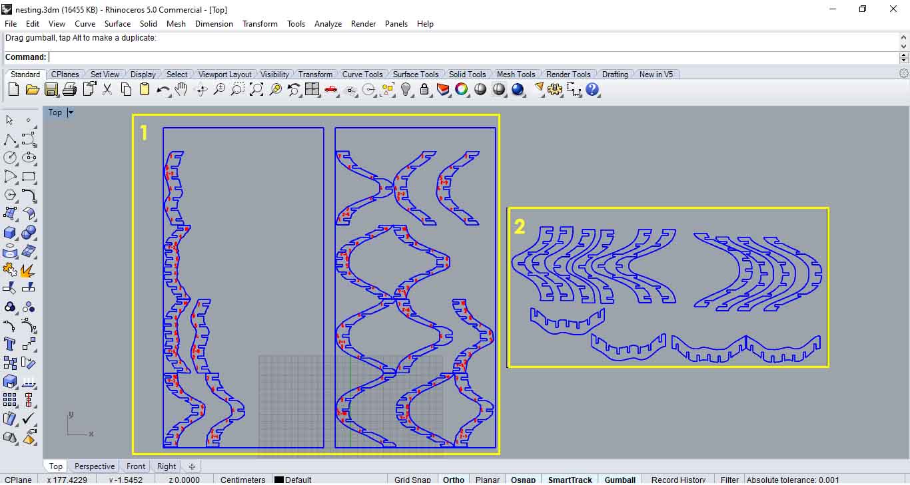
Task: Click the black layer color swatch
Action: point(278,480)
